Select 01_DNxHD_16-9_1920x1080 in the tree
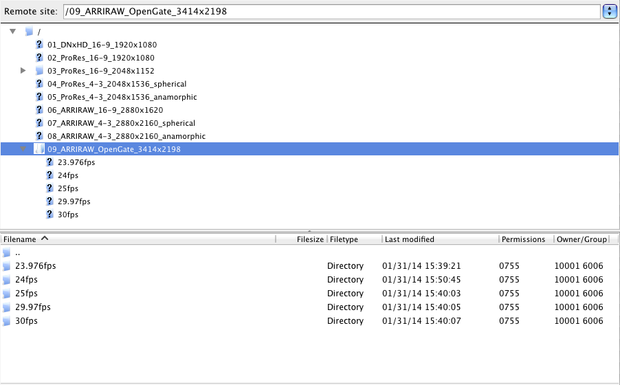 [x=102, y=45]
